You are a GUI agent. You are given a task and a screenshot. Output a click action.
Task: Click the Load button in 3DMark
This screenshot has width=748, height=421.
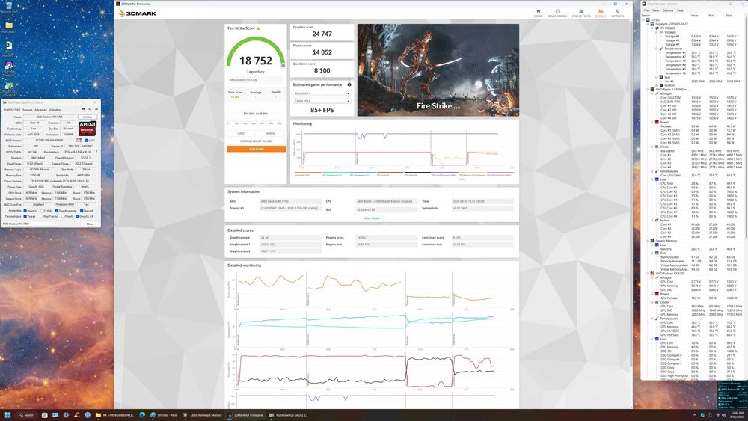click(241, 134)
